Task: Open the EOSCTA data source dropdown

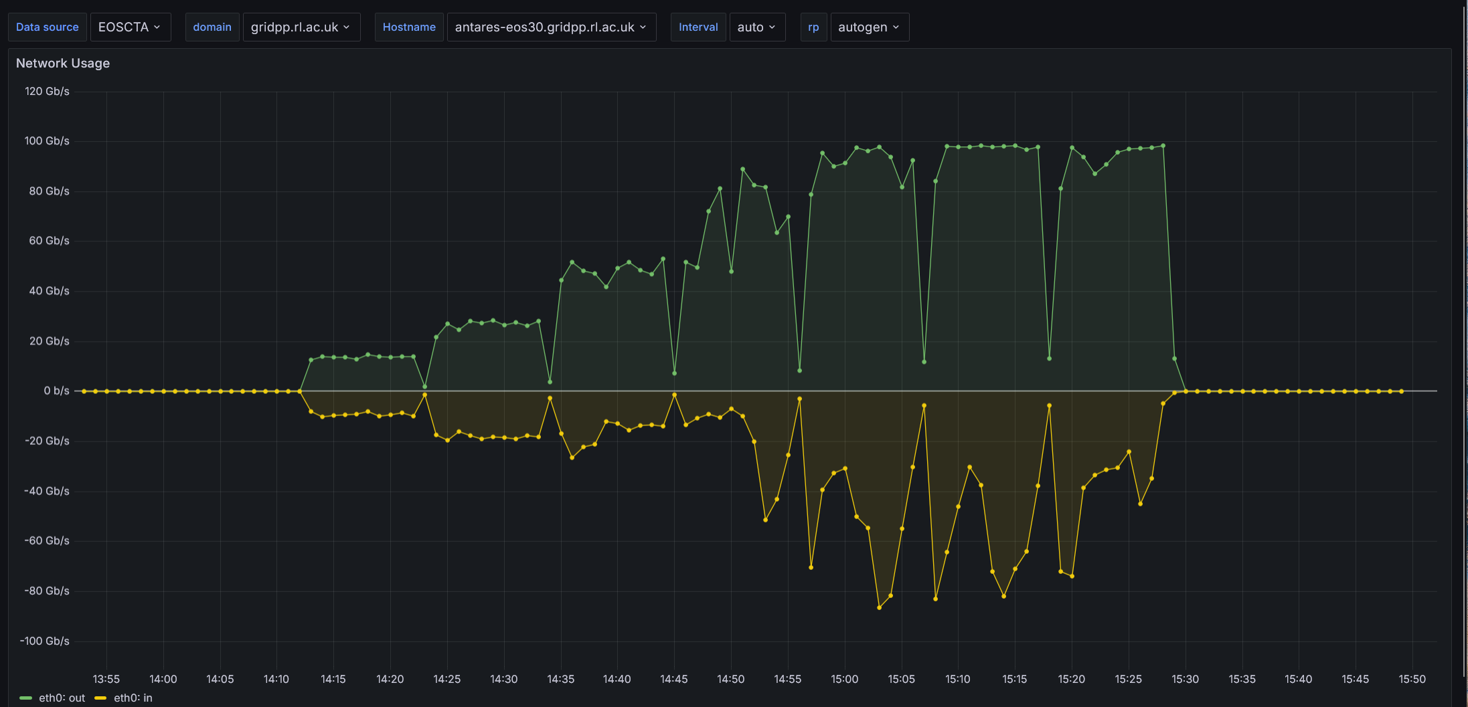Action: coord(130,27)
